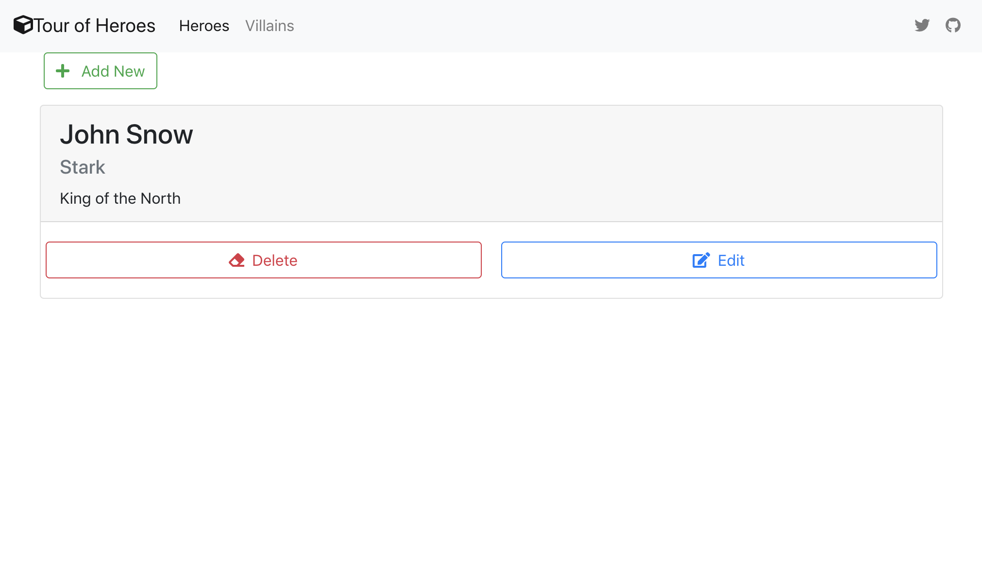Image resolution: width=982 pixels, height=583 pixels.
Task: Open the GitHub octocat icon link
Action: tap(953, 25)
